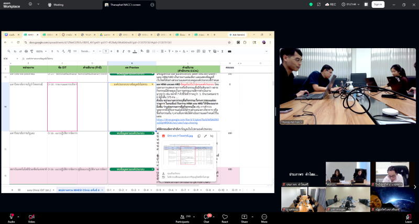Open the Chat panel
The image size is (419, 224).
206,218
